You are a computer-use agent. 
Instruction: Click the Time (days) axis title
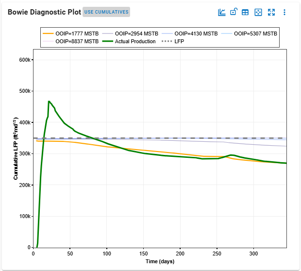160,261
